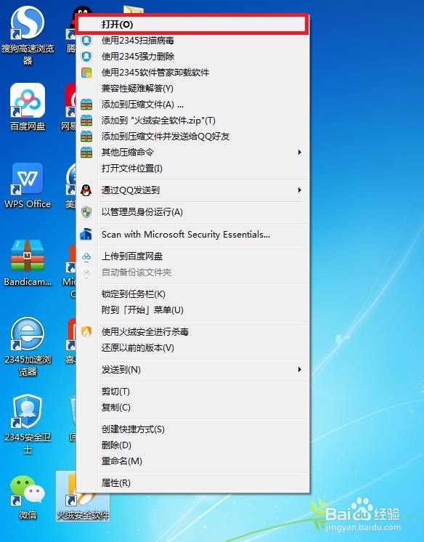
Task: Open 属性(R) from context menu
Action: coord(192,483)
